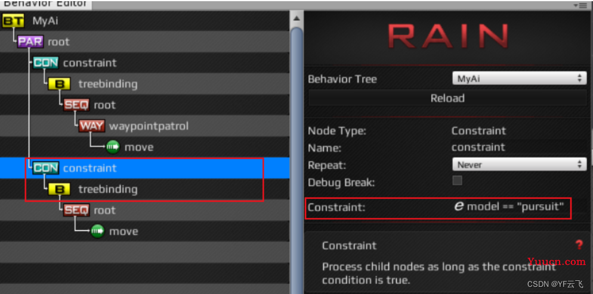Click the constraint expression model == "pursuit"
This screenshot has height=294, width=593.
[516, 207]
